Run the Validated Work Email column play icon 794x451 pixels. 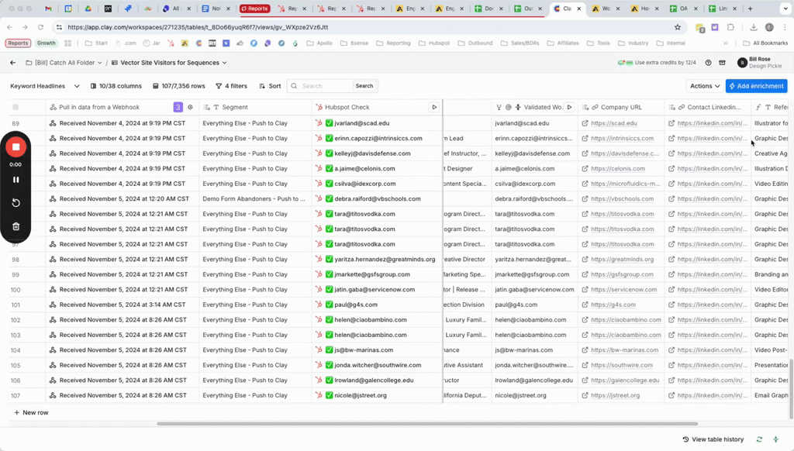570,107
